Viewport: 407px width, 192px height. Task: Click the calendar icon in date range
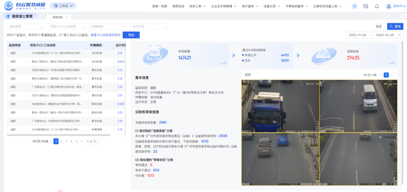pyautogui.click(x=399, y=35)
